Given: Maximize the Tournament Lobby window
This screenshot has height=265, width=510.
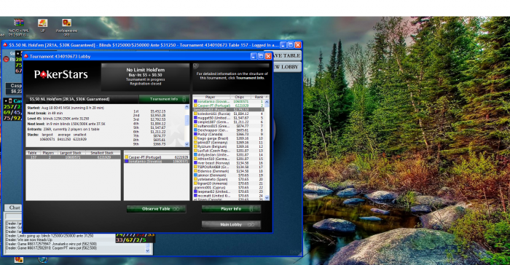Looking at the screenshot, I should point(261,56).
